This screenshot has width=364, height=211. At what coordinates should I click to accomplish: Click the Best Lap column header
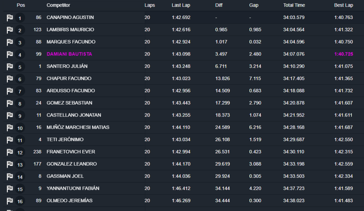tap(343, 5)
